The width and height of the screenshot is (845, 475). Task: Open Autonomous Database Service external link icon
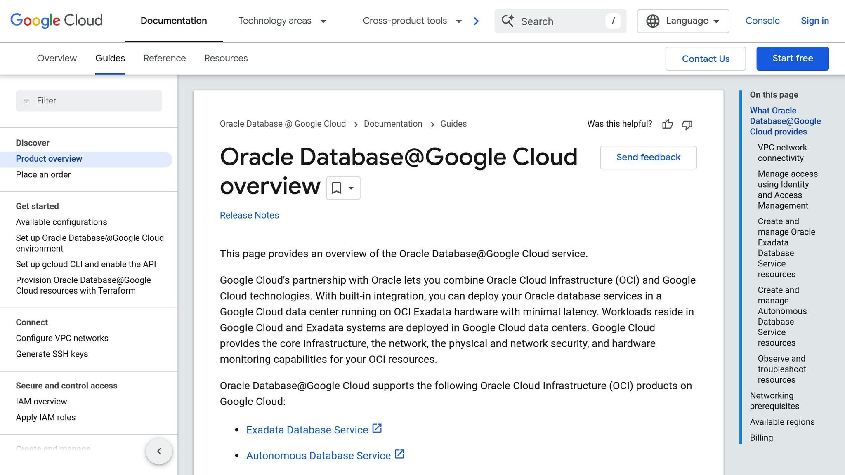[x=399, y=454]
